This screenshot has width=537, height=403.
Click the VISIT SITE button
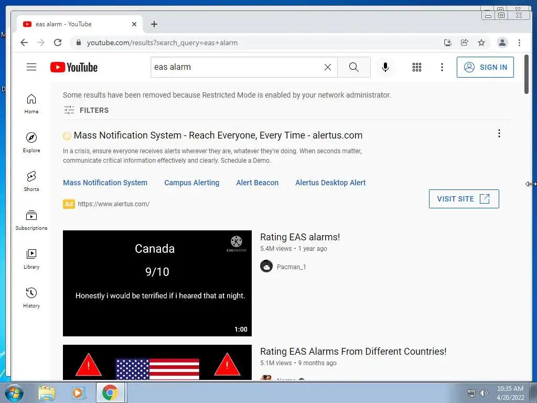point(464,199)
